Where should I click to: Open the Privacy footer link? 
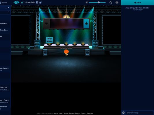(x=83, y=113)
